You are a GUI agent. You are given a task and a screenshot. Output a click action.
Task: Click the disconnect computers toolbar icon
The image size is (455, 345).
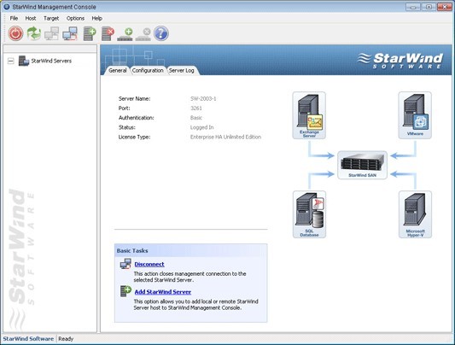(70, 33)
